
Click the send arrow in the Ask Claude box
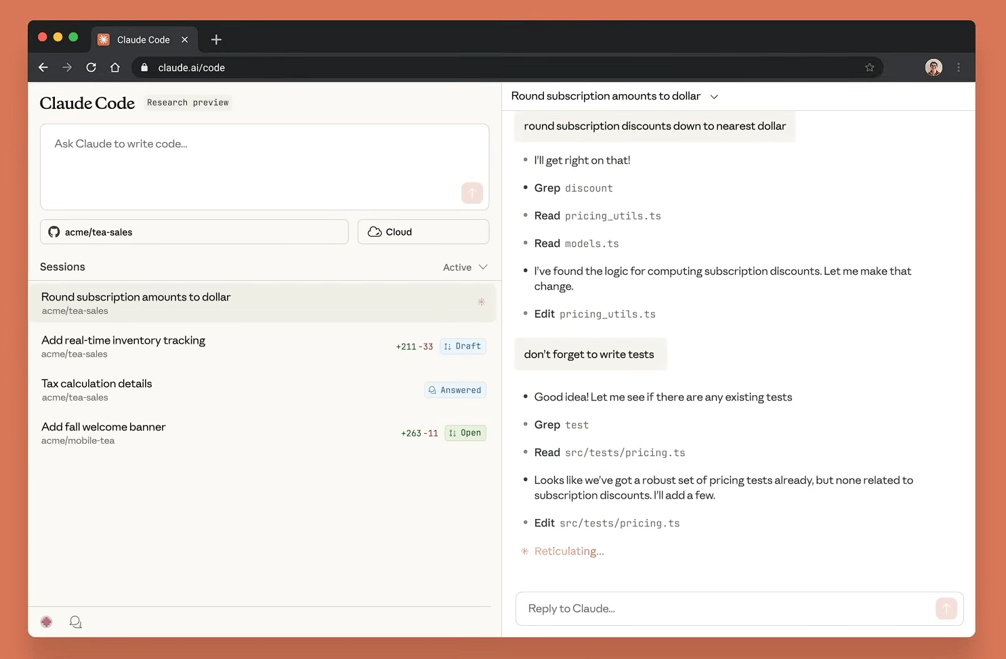(472, 193)
